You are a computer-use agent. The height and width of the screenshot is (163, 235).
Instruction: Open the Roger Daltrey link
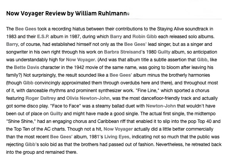coord(41,98)
